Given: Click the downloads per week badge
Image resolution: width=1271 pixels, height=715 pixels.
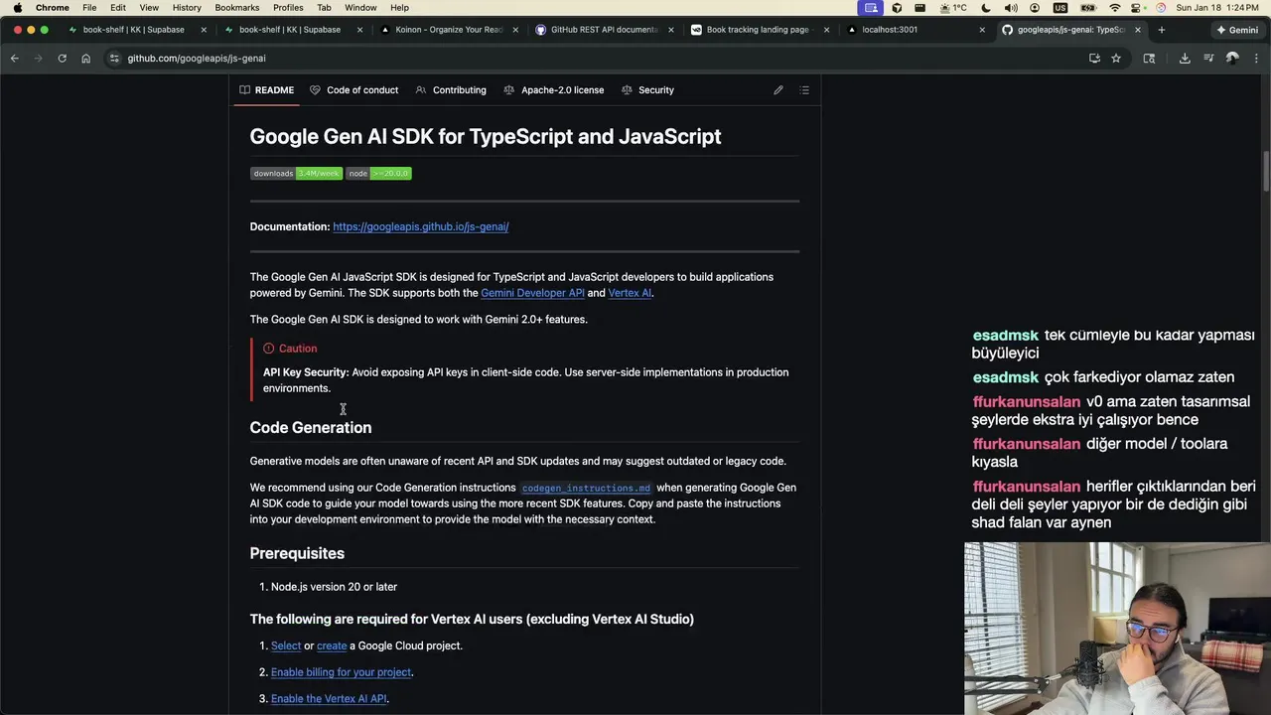Looking at the screenshot, I should (296, 173).
